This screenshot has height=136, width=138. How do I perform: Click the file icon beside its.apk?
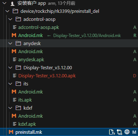click(15, 100)
